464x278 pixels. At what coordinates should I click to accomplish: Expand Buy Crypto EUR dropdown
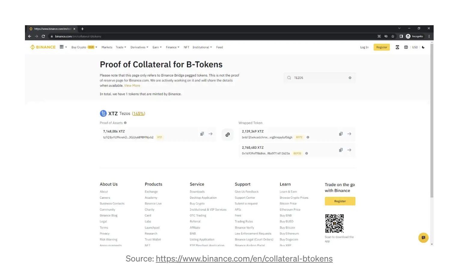coord(84,47)
